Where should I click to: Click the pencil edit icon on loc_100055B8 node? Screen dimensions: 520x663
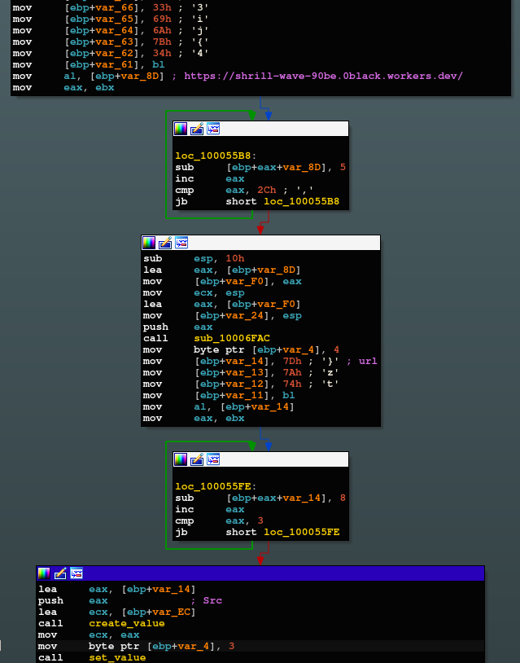(x=197, y=129)
